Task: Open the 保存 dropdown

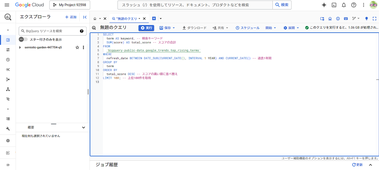Action: coord(167,28)
